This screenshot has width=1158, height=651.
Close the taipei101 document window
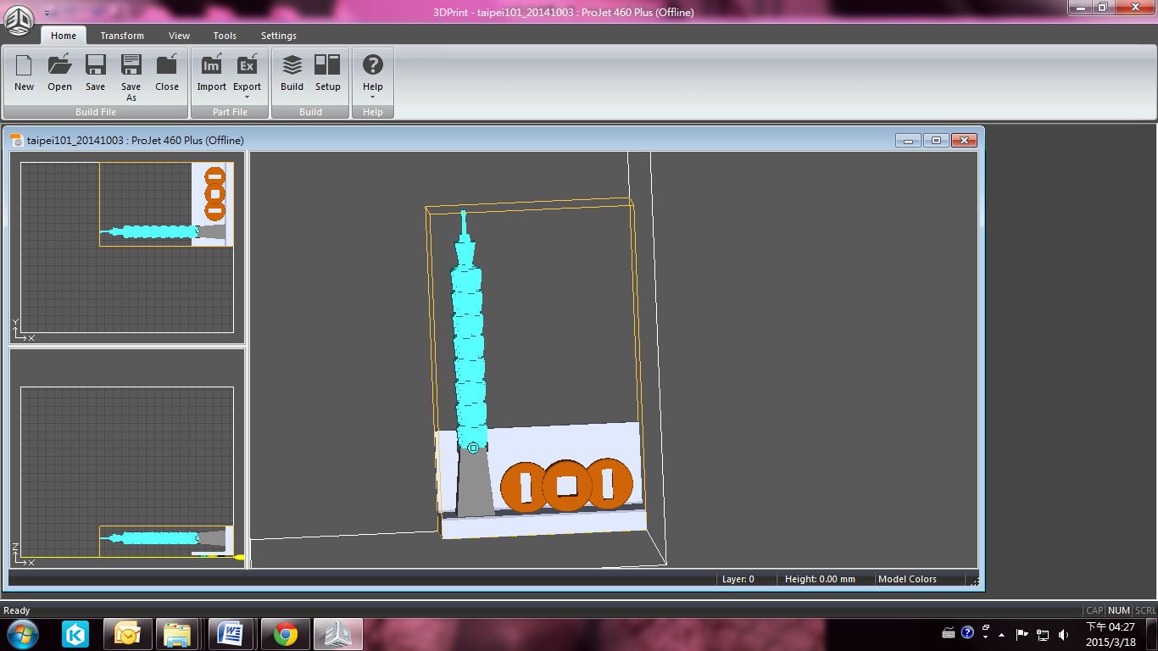(964, 140)
